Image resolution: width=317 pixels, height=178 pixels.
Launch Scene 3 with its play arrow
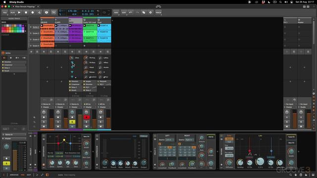click(x=31, y=40)
